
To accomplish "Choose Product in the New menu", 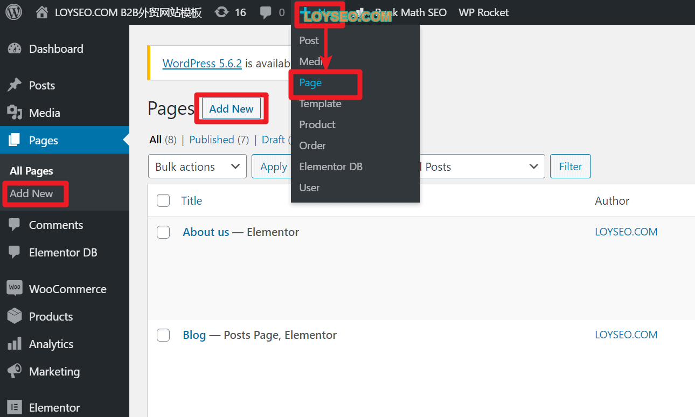I will pyautogui.click(x=317, y=124).
